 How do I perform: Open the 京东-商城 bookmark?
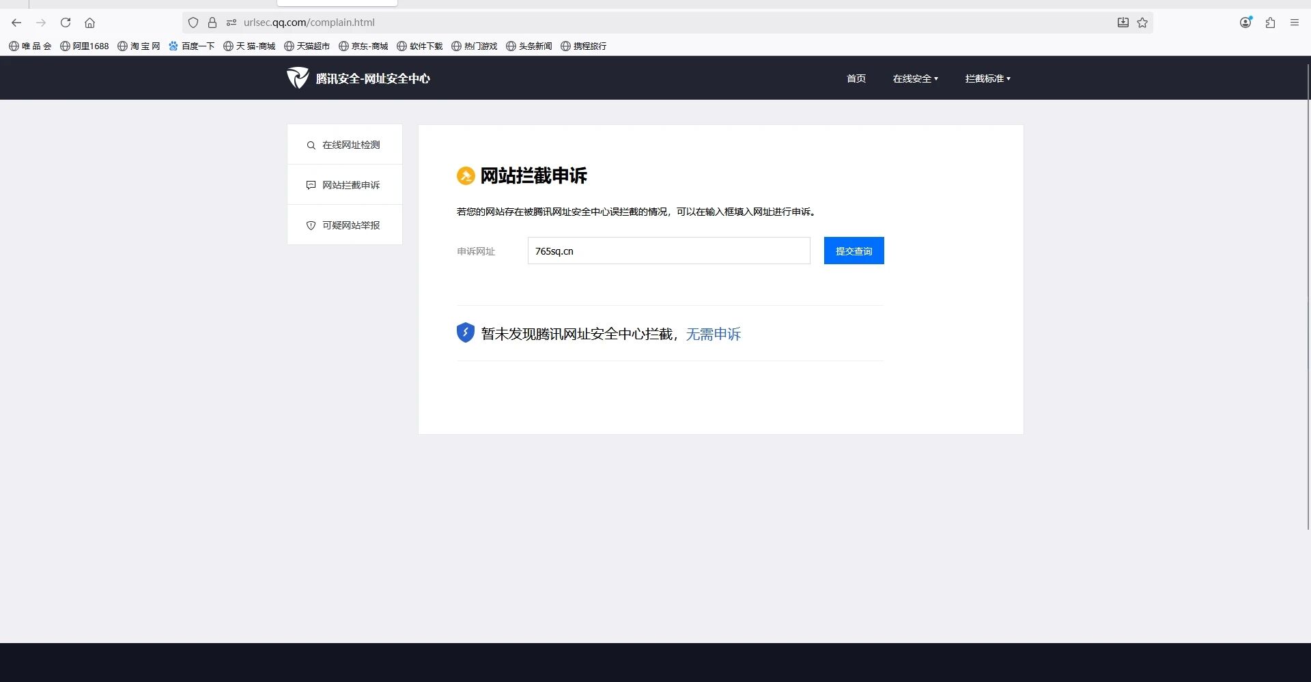[x=363, y=46]
